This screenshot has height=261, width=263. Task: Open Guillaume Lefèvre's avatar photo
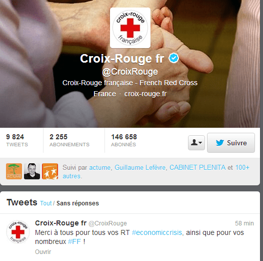pyautogui.click(x=32, y=171)
